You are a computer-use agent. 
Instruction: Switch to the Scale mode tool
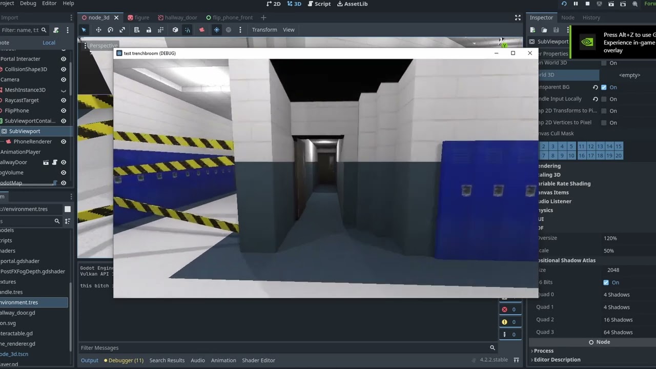[122, 30]
